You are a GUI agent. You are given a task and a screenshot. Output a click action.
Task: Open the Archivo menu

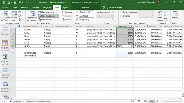5,8
